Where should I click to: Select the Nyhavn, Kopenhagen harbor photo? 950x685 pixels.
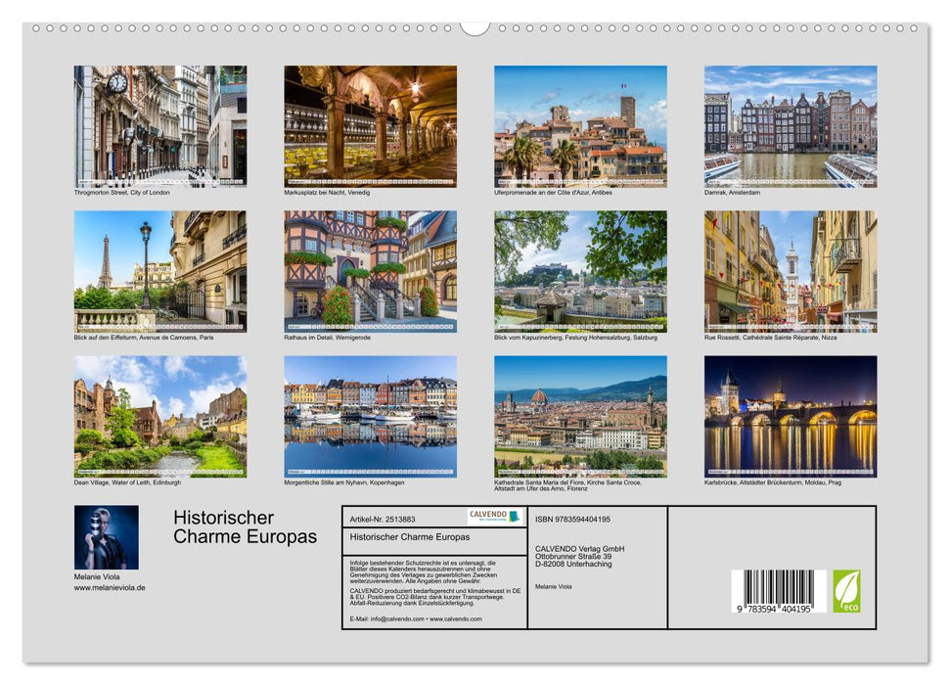tap(370, 417)
